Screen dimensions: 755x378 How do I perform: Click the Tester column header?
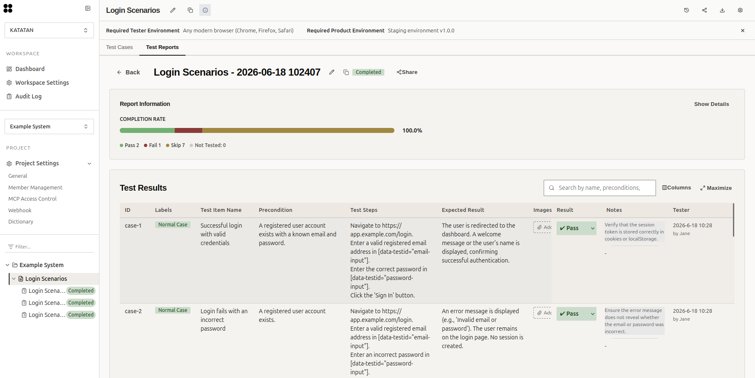pos(681,210)
